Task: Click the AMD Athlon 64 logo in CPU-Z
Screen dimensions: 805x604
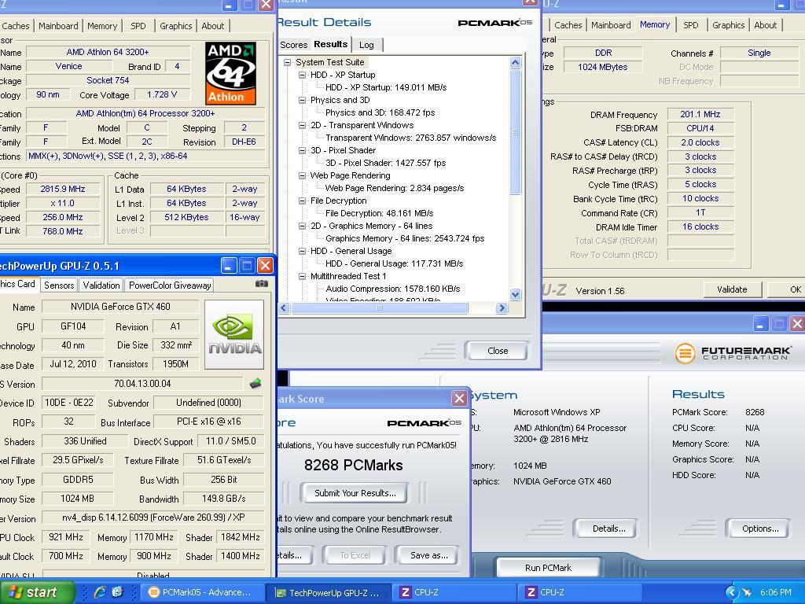Action: point(230,73)
